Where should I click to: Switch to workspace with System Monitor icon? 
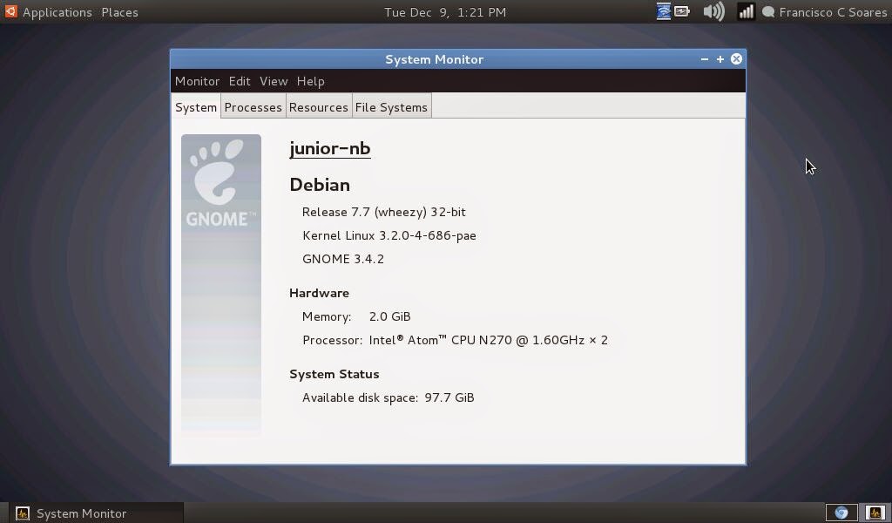[875, 513]
